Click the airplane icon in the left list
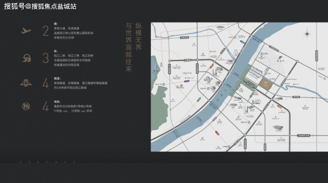The image size is (328, 183). tap(26, 31)
